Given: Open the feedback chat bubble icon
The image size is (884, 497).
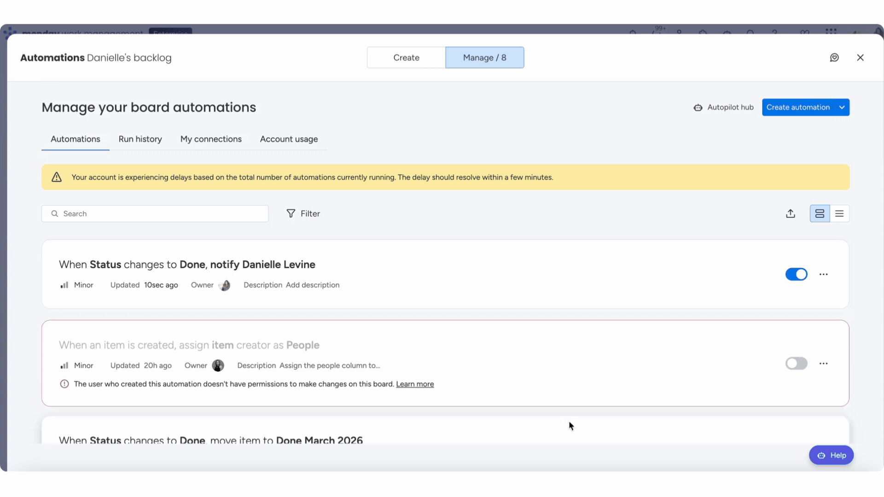Looking at the screenshot, I should point(834,58).
